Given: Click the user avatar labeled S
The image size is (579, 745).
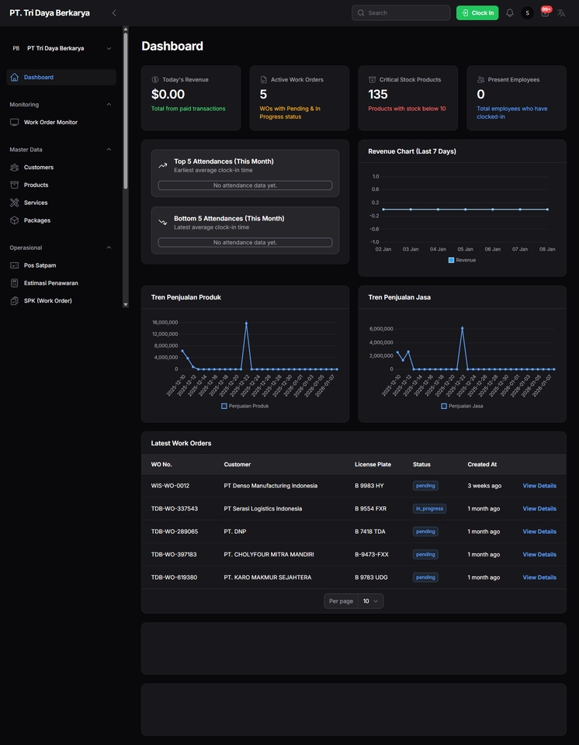Looking at the screenshot, I should pos(528,13).
